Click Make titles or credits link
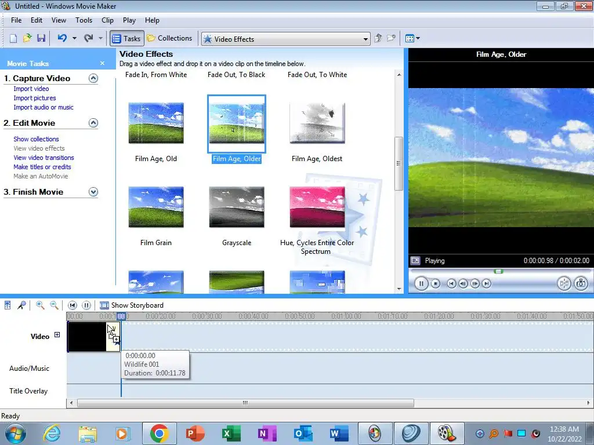 coord(42,167)
